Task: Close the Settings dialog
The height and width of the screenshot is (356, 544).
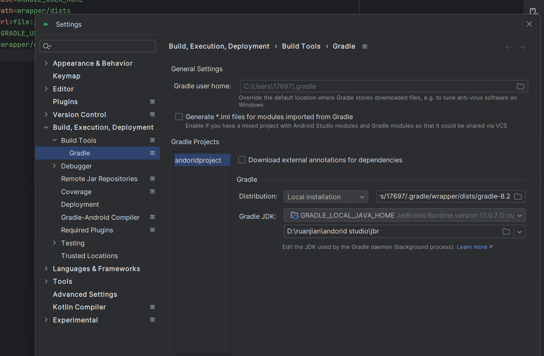Action: click(x=529, y=24)
